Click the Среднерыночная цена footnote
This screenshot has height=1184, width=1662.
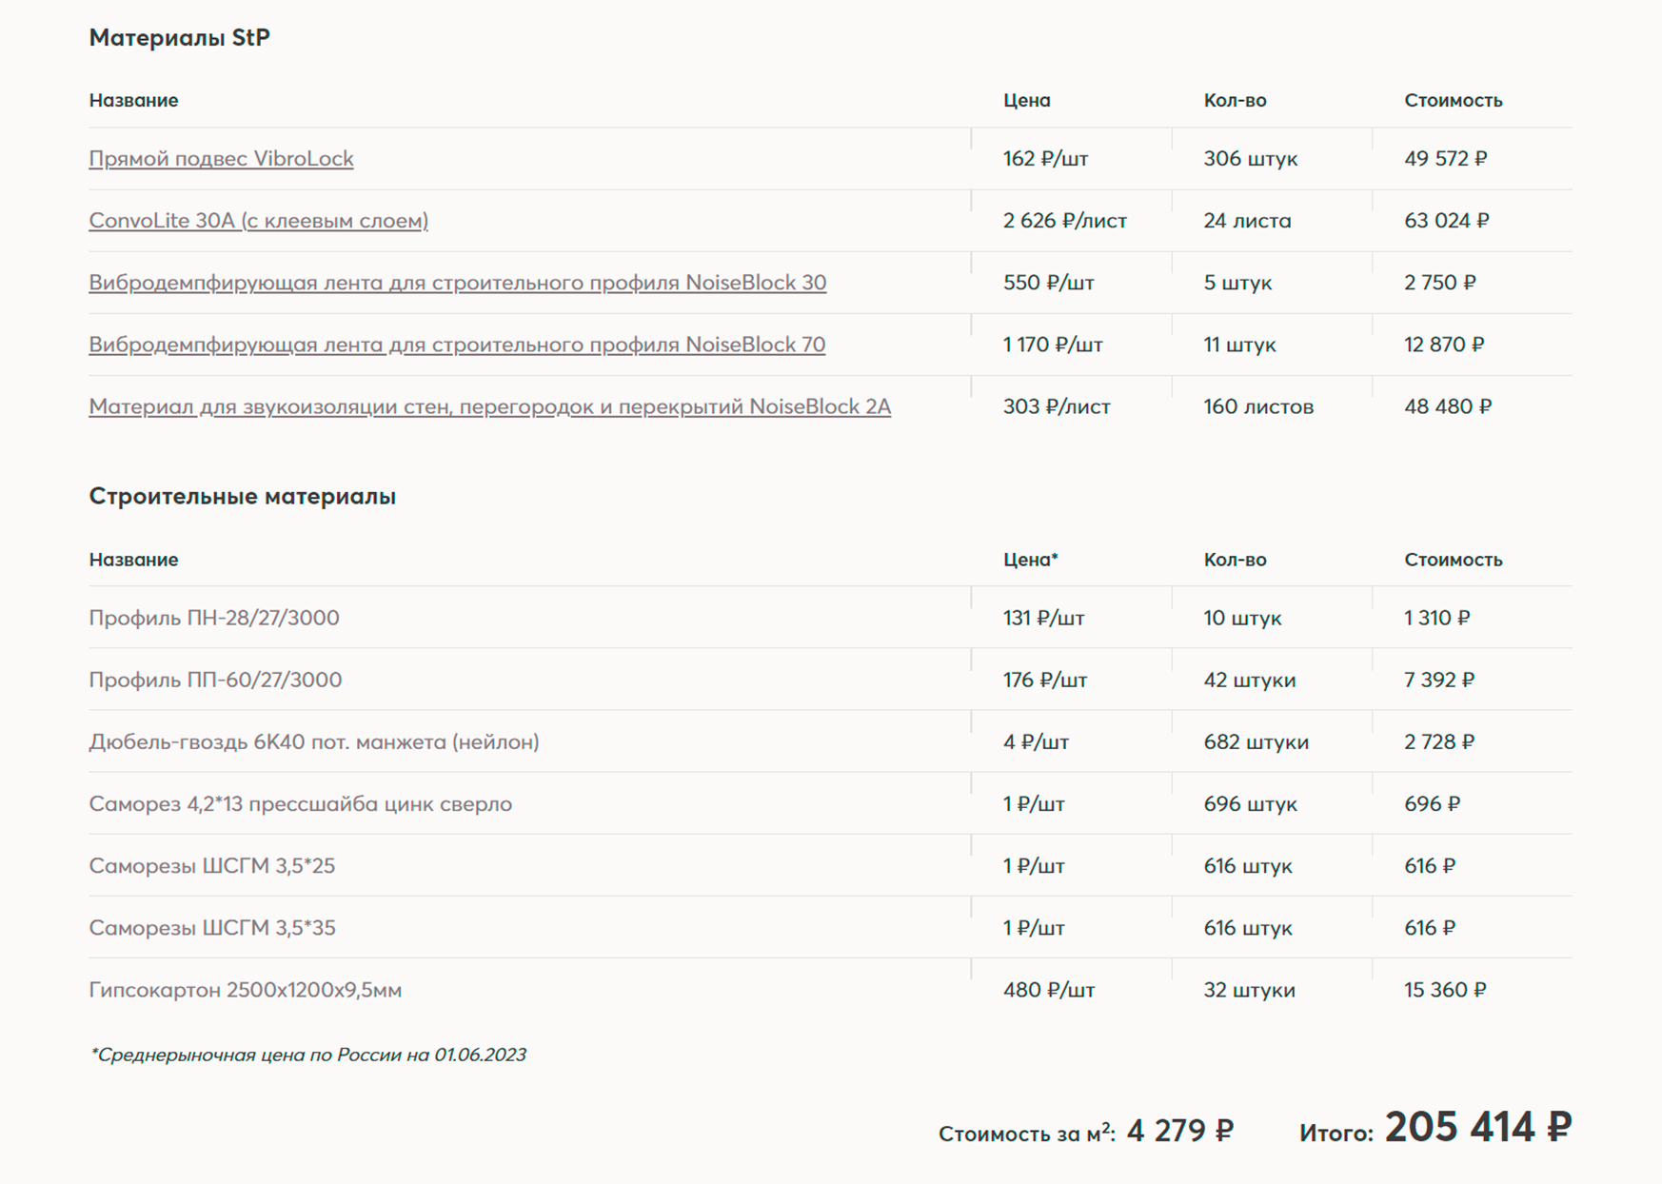(x=307, y=1055)
